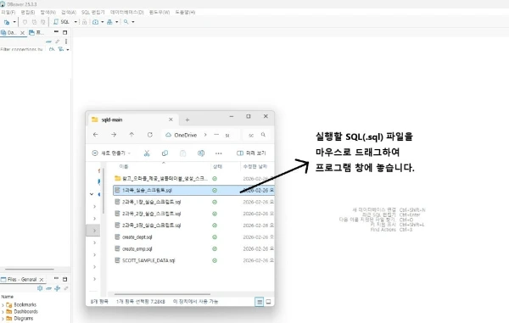Open the Database Navigator view menu dots

click(x=66, y=42)
